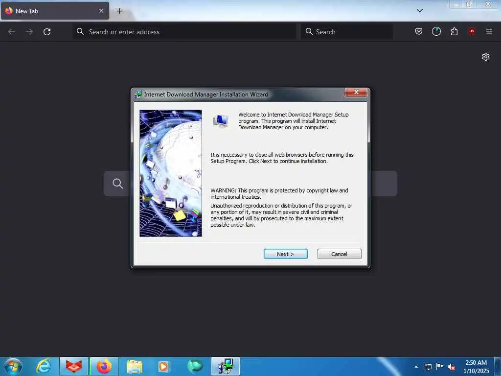Click the computer setup icon in wizard
The width and height of the screenshot is (501, 376).
pyautogui.click(x=221, y=121)
